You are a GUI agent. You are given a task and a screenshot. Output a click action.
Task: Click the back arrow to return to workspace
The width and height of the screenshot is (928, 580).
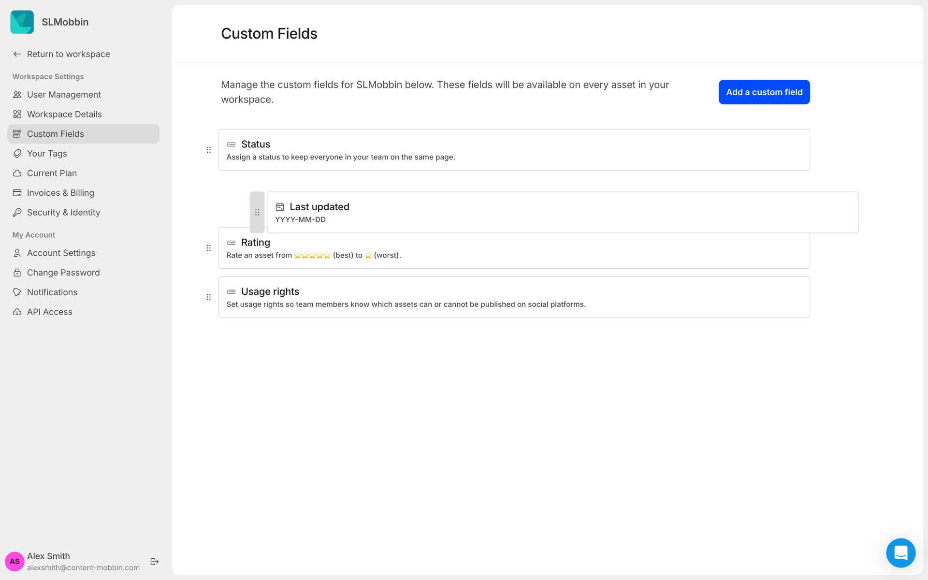pyautogui.click(x=17, y=54)
